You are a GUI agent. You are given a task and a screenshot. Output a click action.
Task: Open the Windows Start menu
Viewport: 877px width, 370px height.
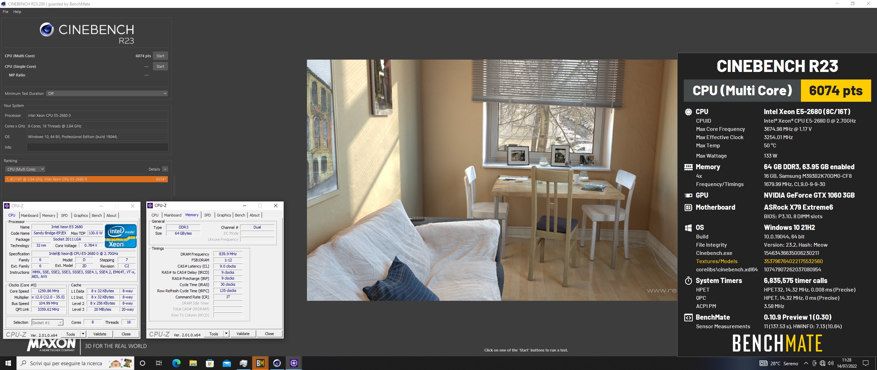coord(8,363)
